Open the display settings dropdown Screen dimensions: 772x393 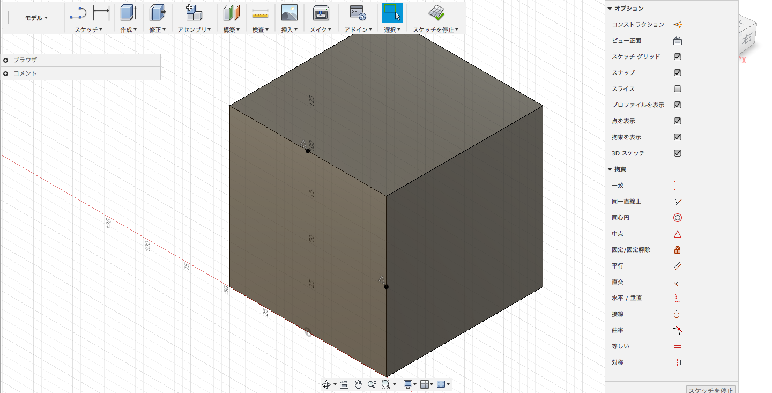click(411, 384)
